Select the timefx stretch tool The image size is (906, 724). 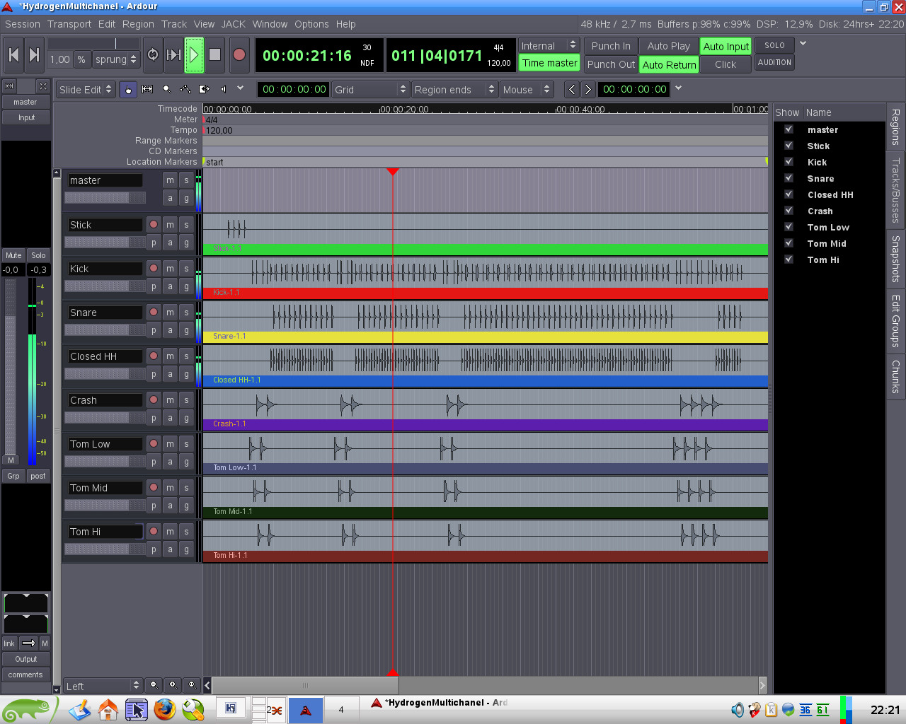tap(205, 89)
